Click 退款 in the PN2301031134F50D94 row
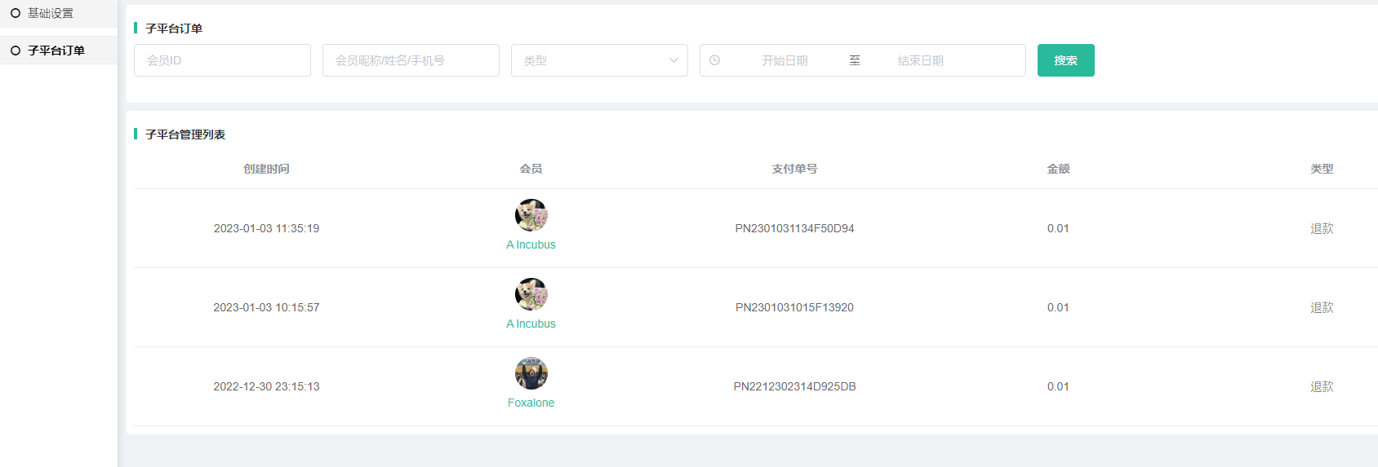This screenshot has height=467, width=1378. [x=1322, y=228]
